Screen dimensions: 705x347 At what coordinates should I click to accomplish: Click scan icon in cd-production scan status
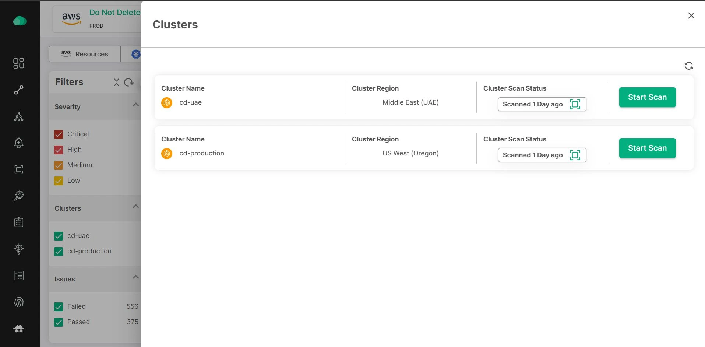click(575, 155)
